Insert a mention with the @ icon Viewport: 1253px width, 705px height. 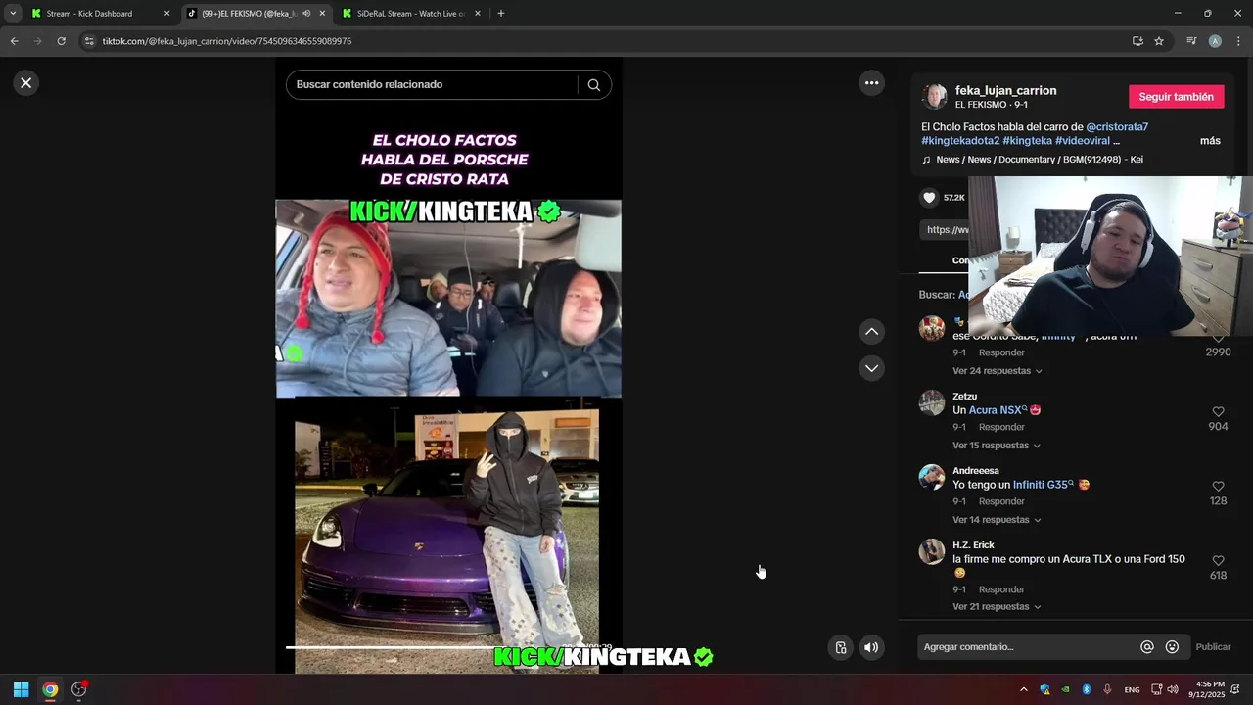click(x=1147, y=647)
